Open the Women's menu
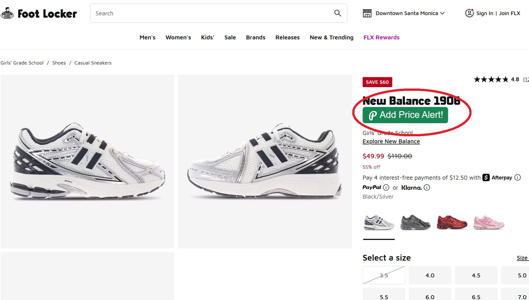Screen dimensions: 529x300 [x=178, y=37]
